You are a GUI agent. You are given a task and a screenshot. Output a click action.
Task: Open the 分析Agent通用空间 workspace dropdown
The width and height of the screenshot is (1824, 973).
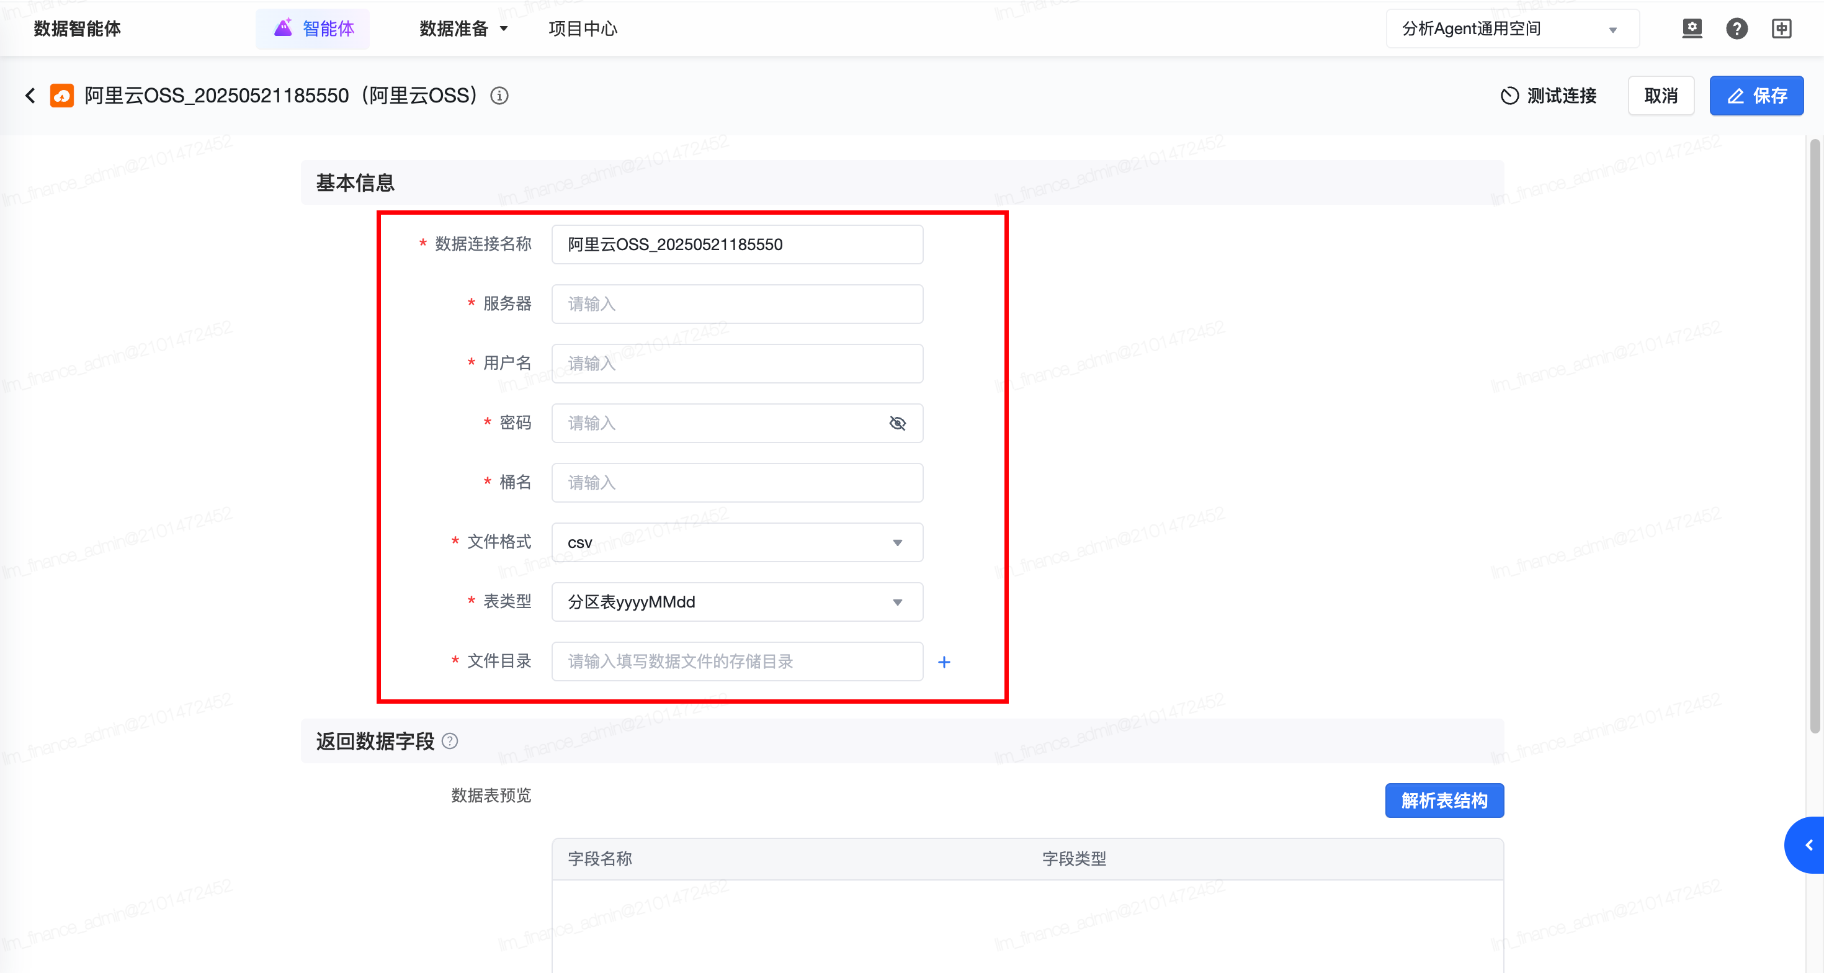coord(1513,29)
